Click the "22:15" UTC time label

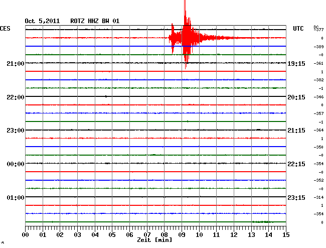296,164
